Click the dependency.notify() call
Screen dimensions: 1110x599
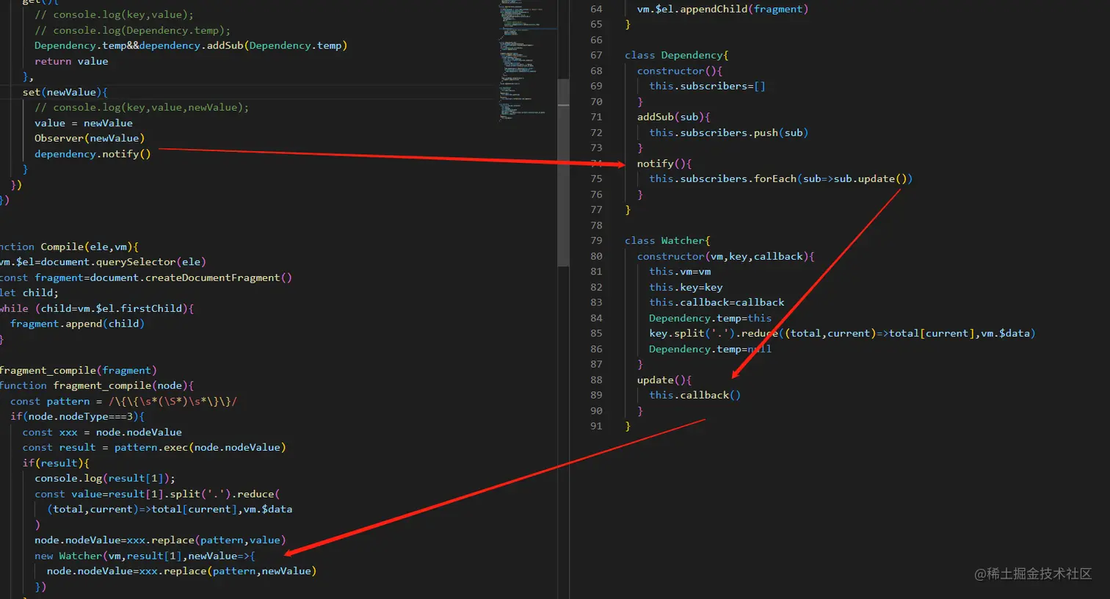(x=92, y=153)
